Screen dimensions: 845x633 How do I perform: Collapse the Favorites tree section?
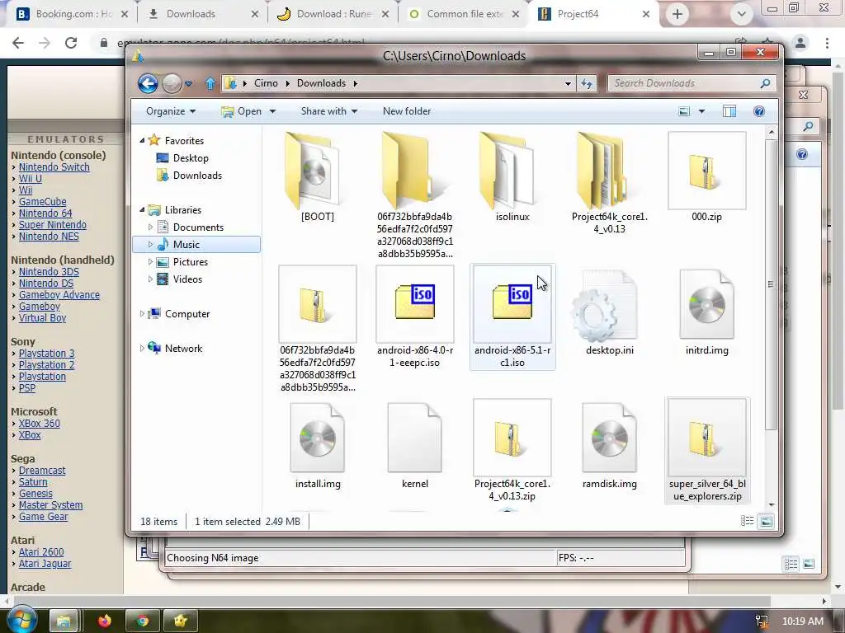click(142, 140)
